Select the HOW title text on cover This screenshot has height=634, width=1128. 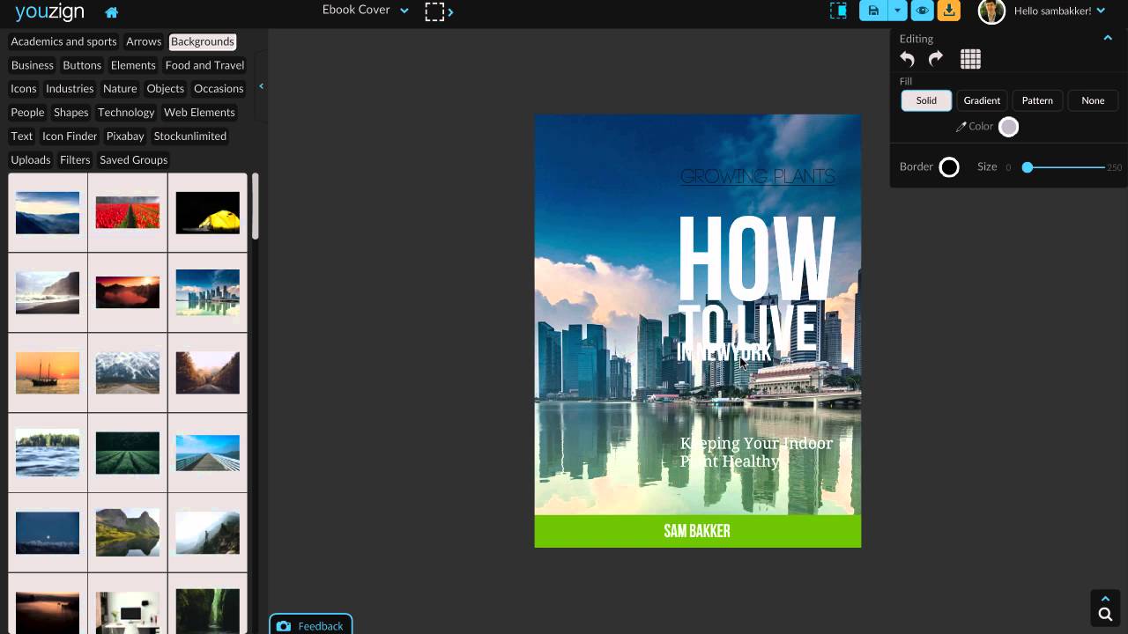click(756, 257)
